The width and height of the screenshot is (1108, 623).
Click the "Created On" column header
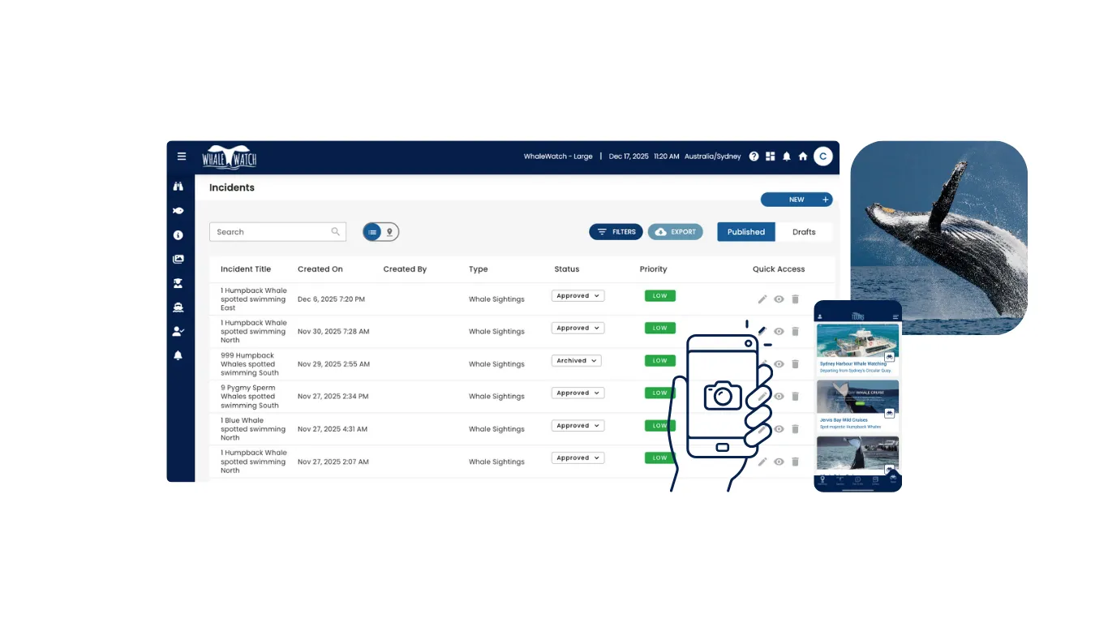pos(320,269)
